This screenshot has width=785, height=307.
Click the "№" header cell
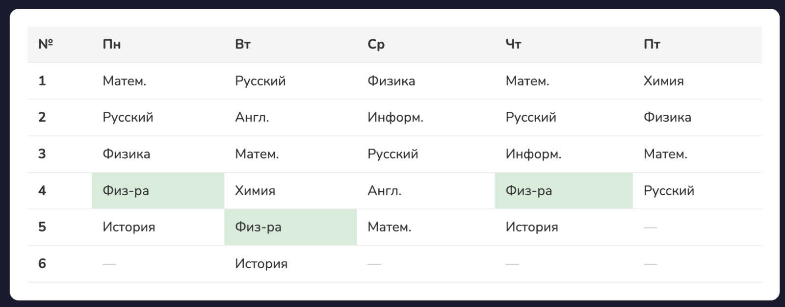click(x=46, y=45)
